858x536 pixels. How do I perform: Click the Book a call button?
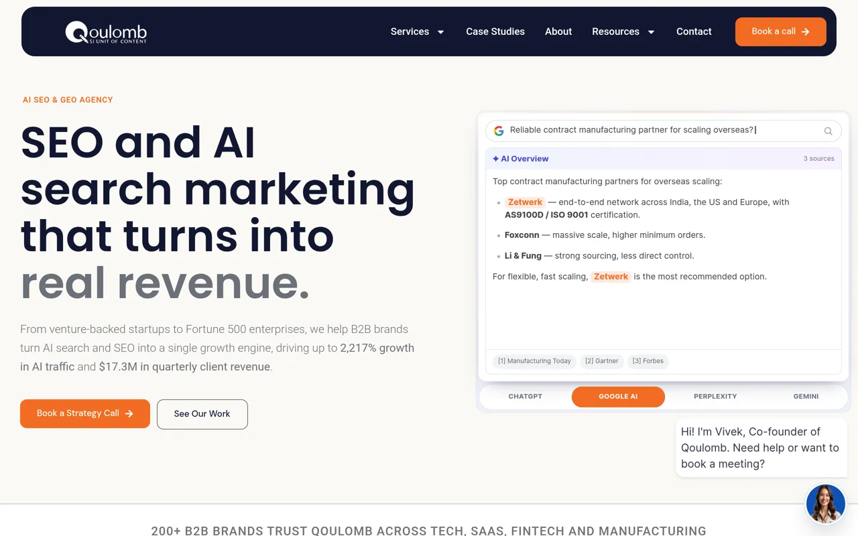point(780,31)
